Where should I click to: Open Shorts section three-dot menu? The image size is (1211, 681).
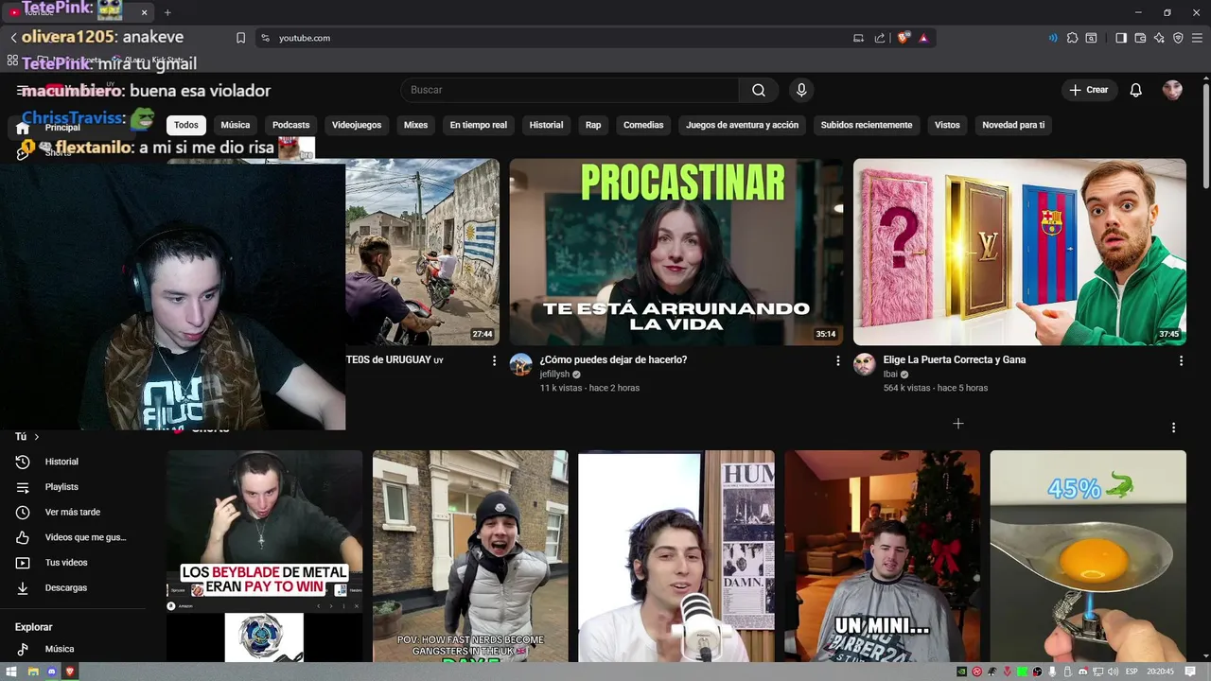pos(1173,428)
